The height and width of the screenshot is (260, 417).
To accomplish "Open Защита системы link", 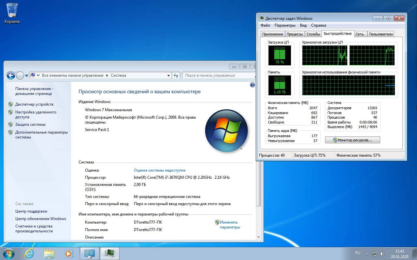I will coord(30,124).
